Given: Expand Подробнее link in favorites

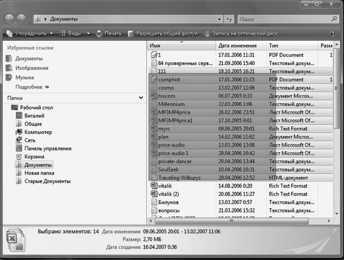Looking at the screenshot, I should coord(32,87).
